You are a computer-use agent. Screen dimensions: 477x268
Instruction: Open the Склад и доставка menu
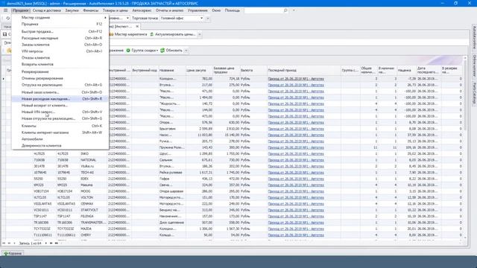(x=47, y=10)
